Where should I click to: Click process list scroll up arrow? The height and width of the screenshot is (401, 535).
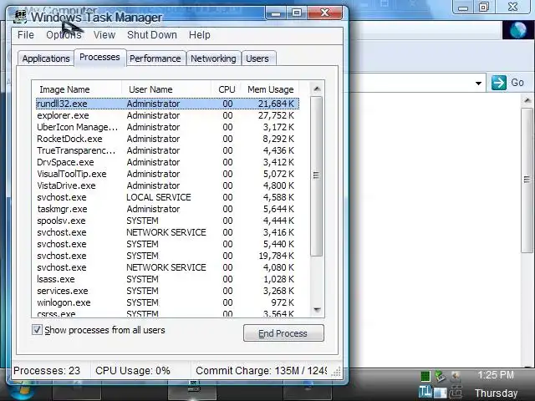point(317,89)
